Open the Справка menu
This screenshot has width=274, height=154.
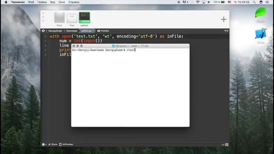point(74,2)
